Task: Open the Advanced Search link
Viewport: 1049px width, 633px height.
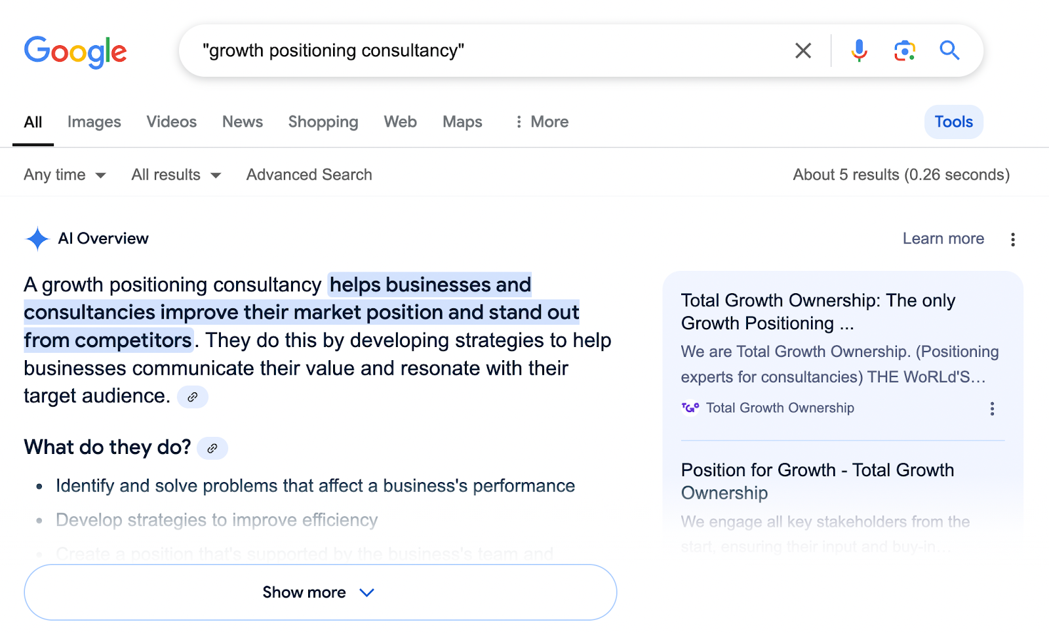Action: 309,175
